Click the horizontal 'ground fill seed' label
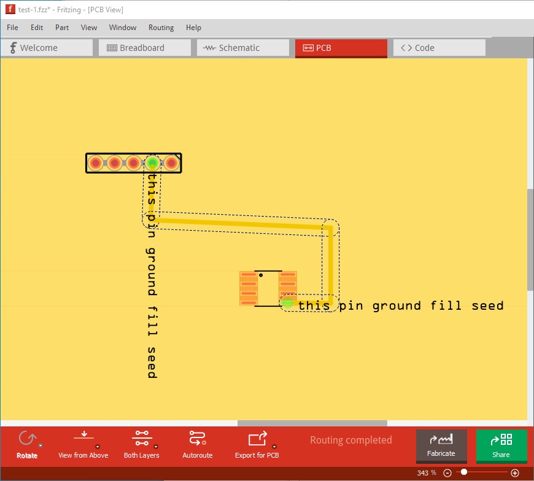Viewport: 534px width, 481px height. click(401, 306)
